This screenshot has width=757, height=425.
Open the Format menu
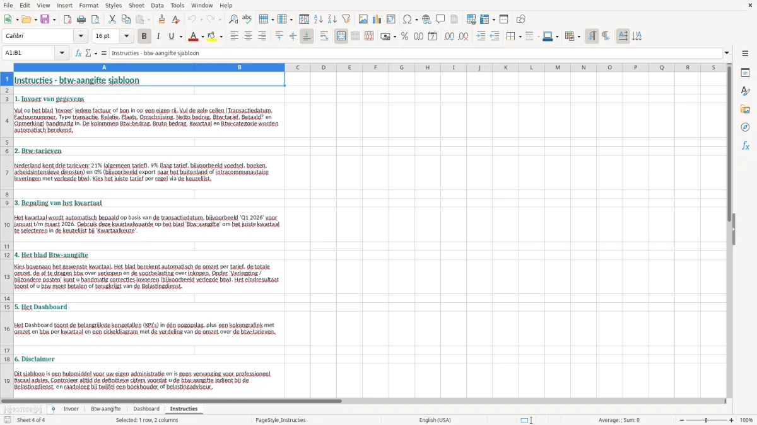click(x=88, y=5)
